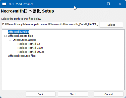Image resolution: width=126 pixels, height=98 pixels.
Task: Close the UABE Mod Installer window
Action: (x=120, y=4)
